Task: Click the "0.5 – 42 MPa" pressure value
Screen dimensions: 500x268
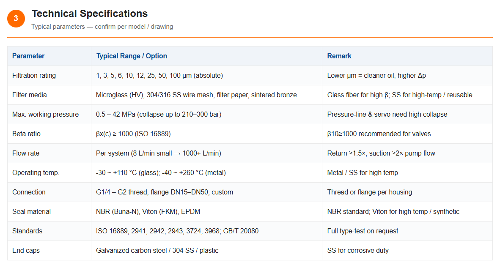Action: [x=116, y=115]
